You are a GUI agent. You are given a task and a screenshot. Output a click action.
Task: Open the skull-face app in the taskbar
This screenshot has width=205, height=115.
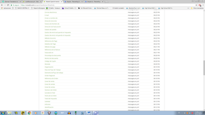point(49,113)
